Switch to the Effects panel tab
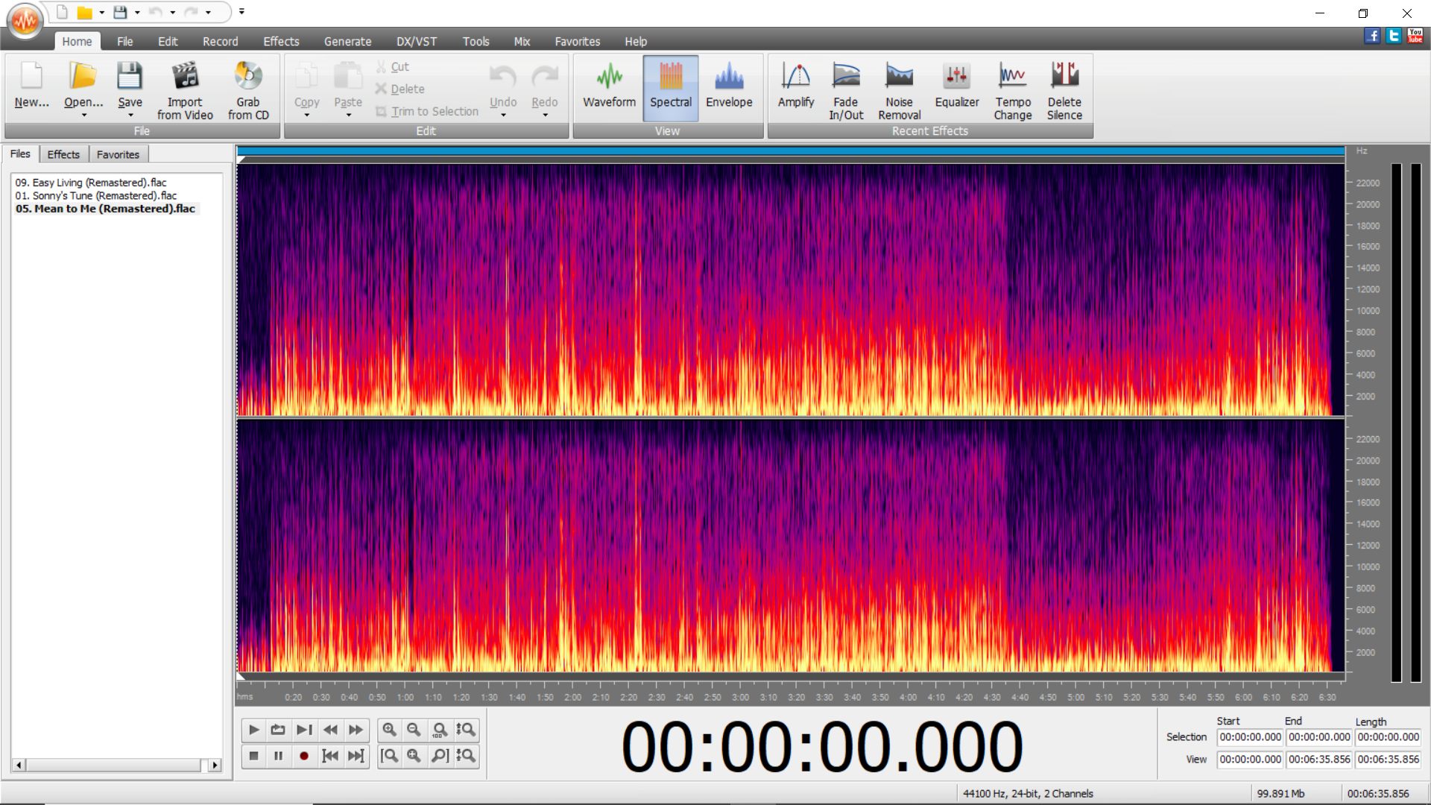Image resolution: width=1431 pixels, height=805 pixels. click(x=63, y=154)
